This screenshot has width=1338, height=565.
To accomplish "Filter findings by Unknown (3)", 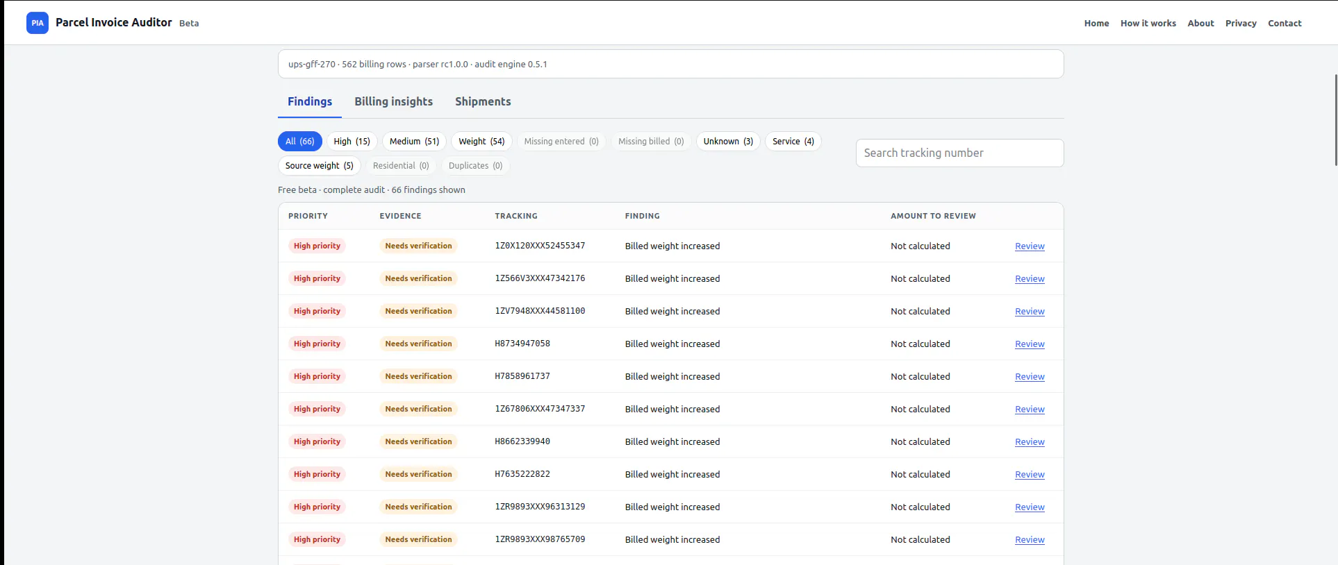I will 728,141.
